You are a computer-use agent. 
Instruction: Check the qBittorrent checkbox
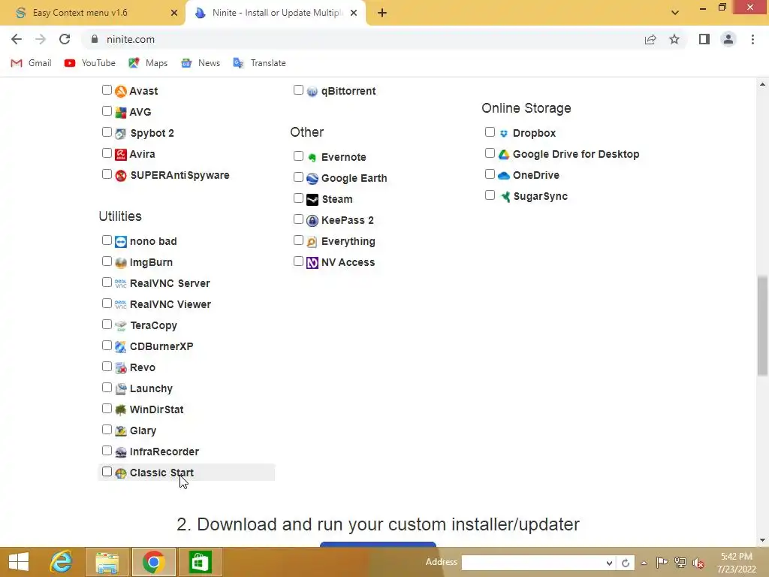tap(298, 90)
